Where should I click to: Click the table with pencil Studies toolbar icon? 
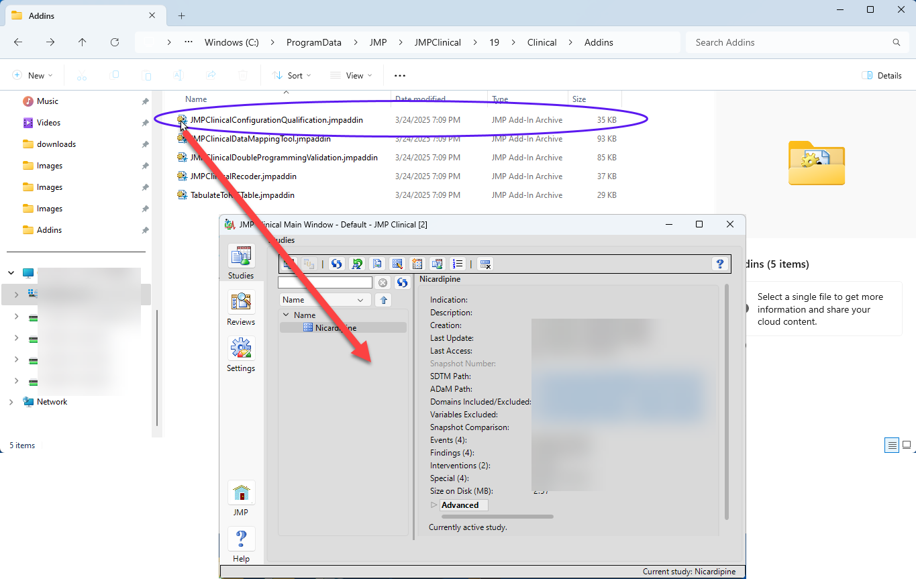(397, 264)
